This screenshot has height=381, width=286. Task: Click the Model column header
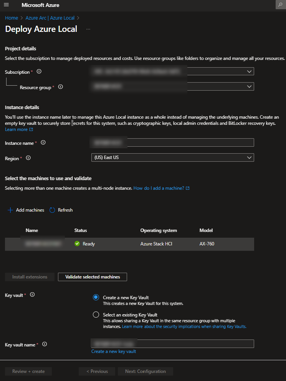pyautogui.click(x=206, y=230)
